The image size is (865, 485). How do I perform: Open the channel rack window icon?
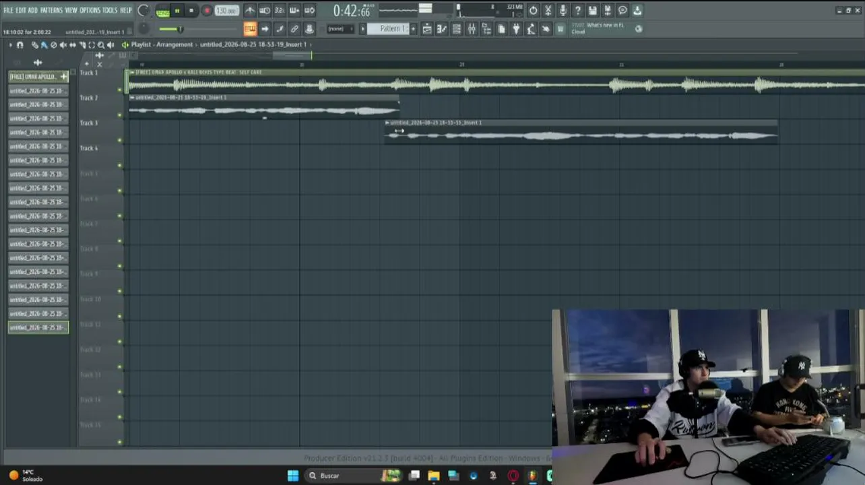(457, 29)
